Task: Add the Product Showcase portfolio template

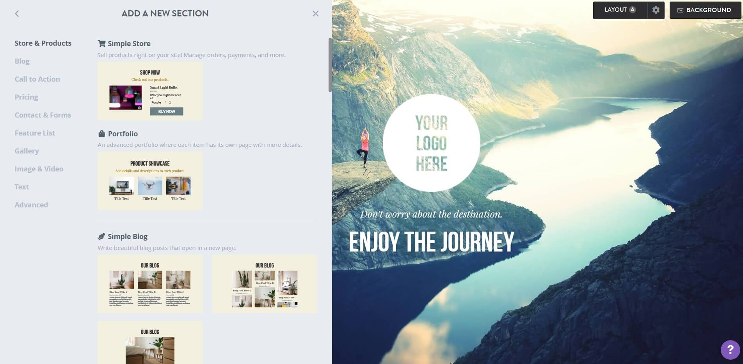Action: (150, 181)
